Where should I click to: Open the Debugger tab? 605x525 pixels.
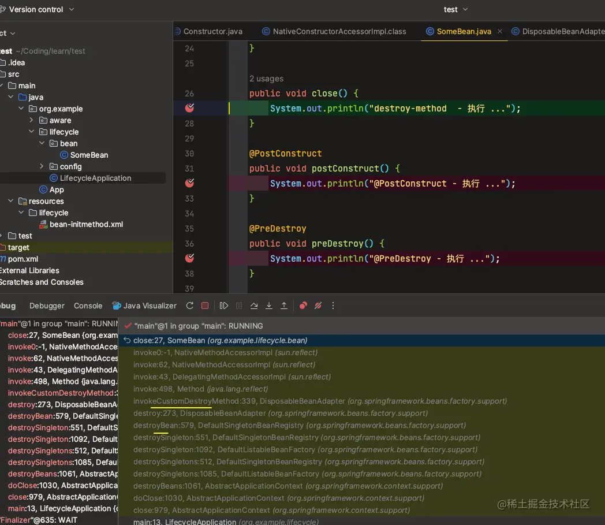[47, 306]
